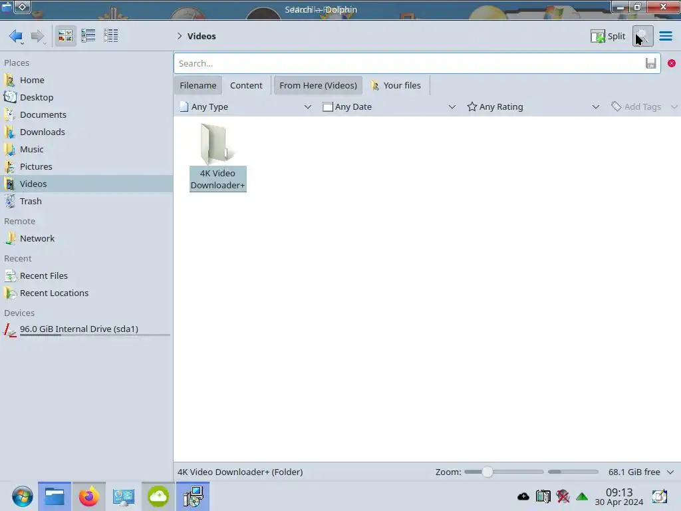
Task: Open the Any Rating dropdown
Action: [x=533, y=106]
